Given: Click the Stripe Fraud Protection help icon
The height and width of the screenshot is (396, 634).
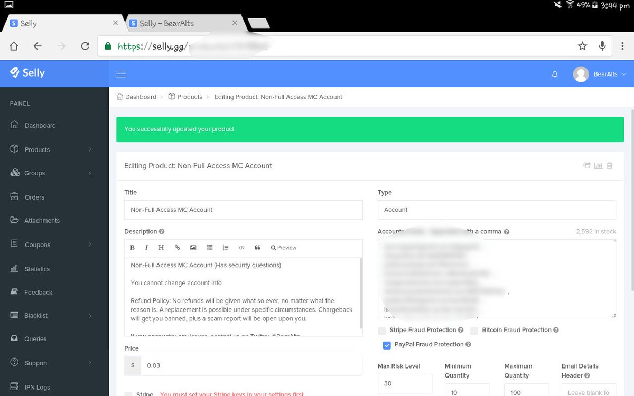Looking at the screenshot, I should point(461,330).
